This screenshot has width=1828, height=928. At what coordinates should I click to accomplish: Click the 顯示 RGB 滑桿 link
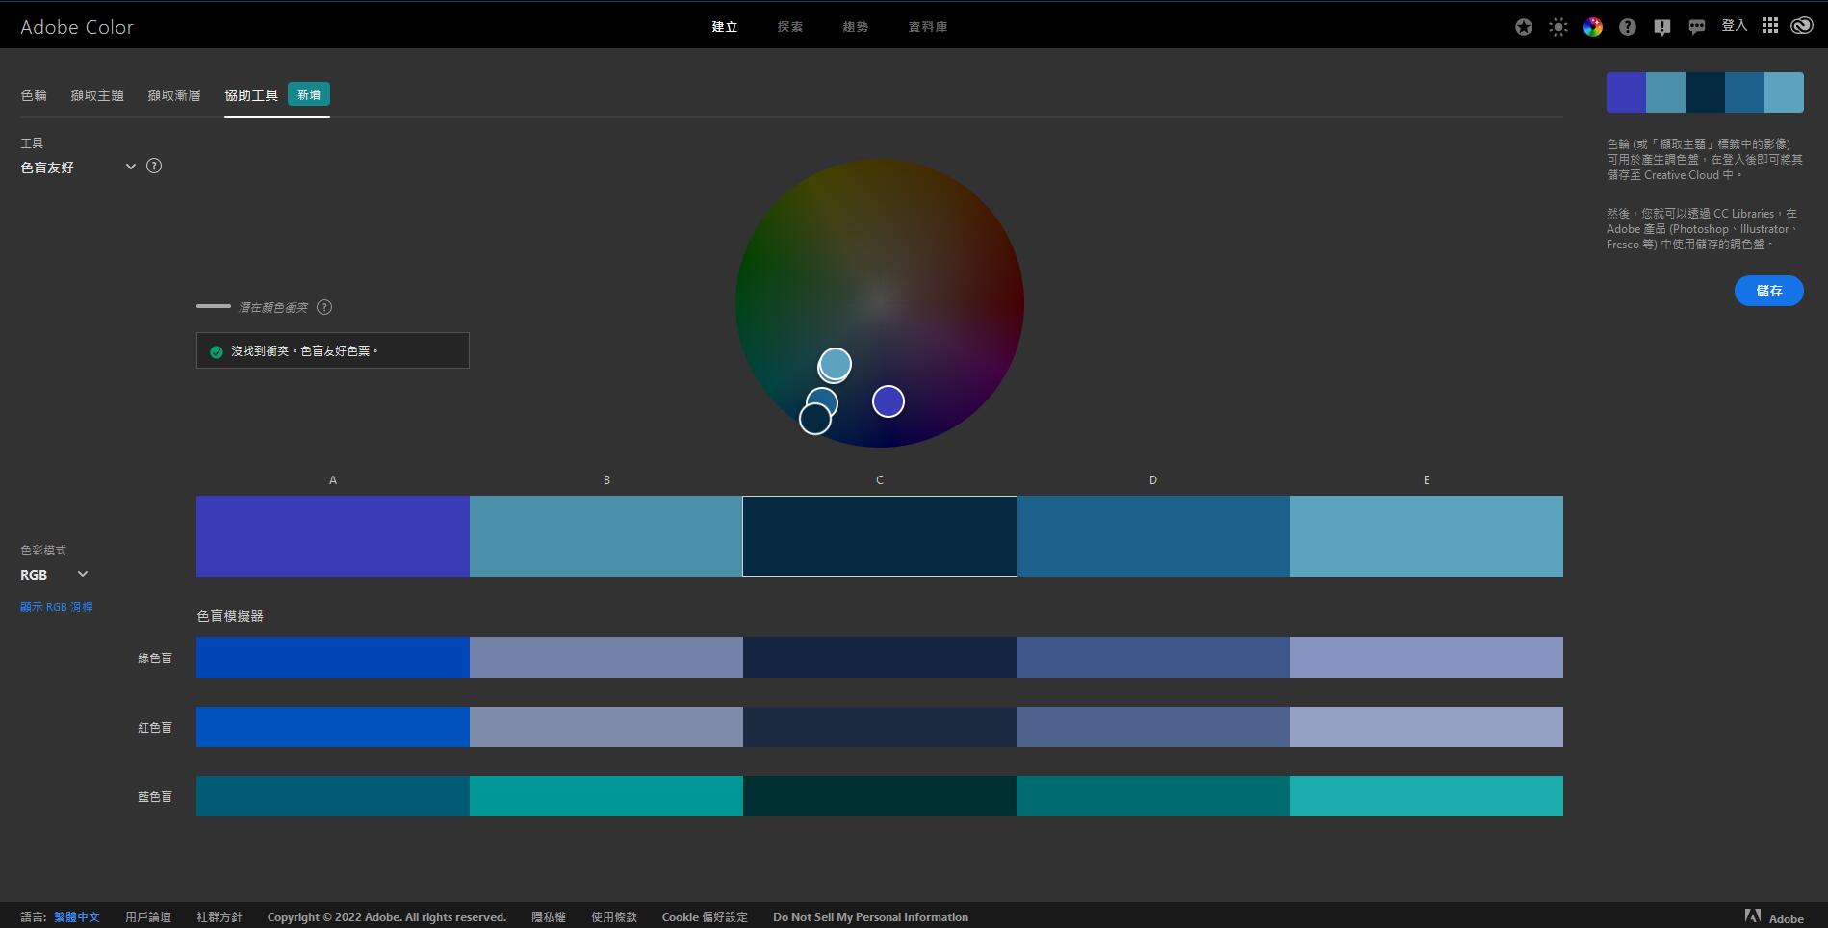57,607
